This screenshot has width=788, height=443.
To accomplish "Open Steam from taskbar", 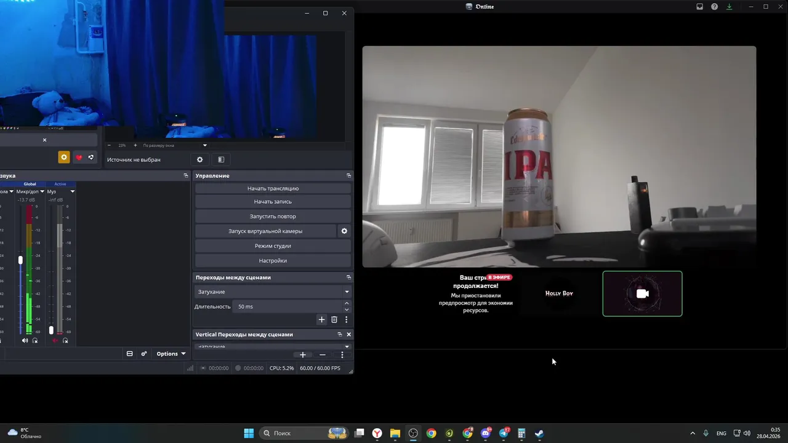I will [539, 433].
